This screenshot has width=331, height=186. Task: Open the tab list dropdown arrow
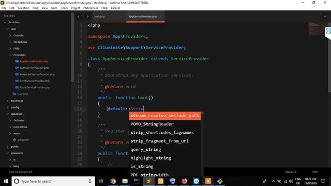pyautogui.click(x=325, y=17)
